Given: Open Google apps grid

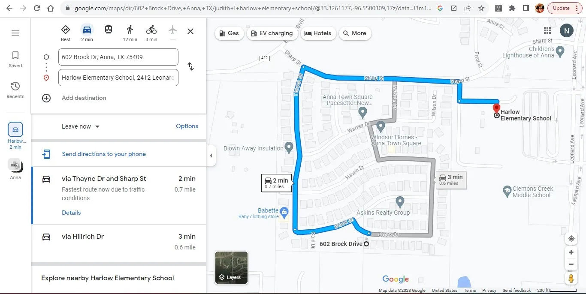Looking at the screenshot, I should 547,30.
